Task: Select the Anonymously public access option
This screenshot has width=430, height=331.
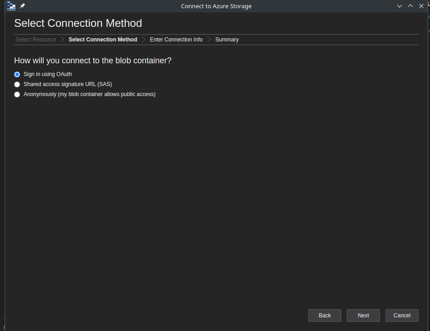Action: (17, 94)
